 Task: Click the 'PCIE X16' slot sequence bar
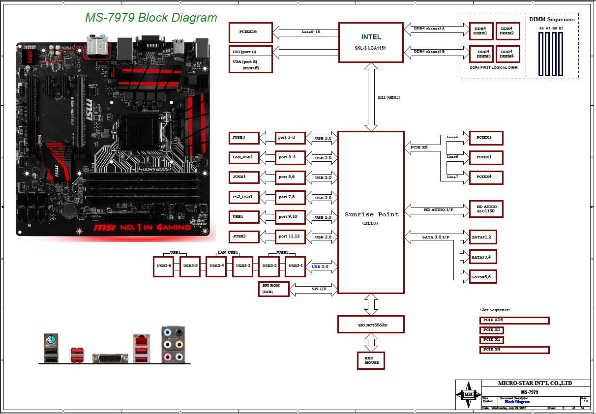(x=514, y=321)
